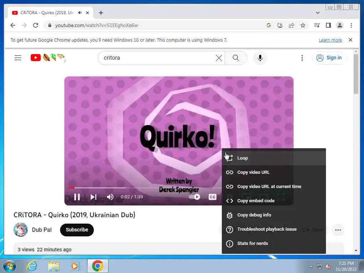Click the video progress bar
364x273 pixels.
coord(145,188)
